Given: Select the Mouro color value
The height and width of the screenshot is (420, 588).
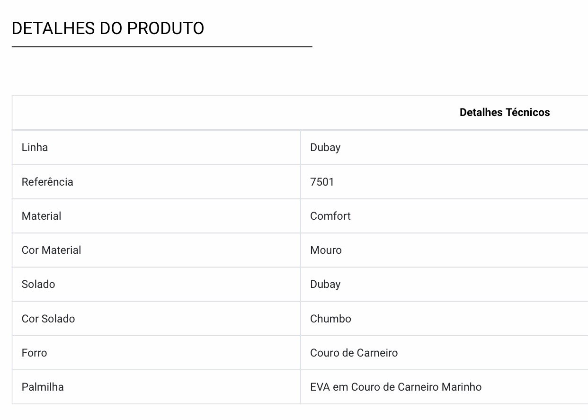Looking at the screenshot, I should click(326, 250).
